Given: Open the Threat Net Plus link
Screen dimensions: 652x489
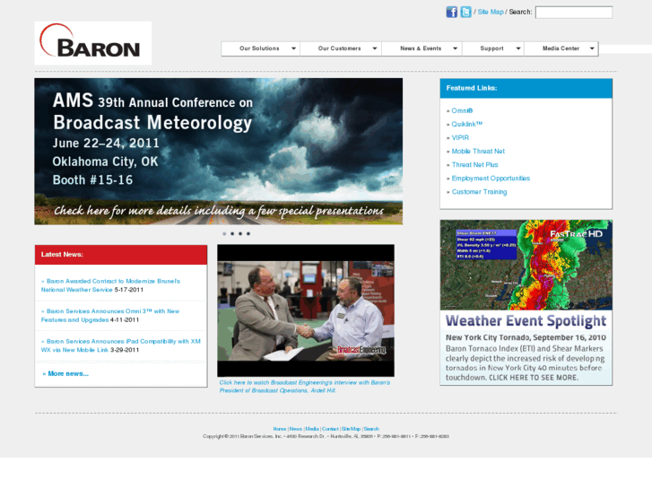Looking at the screenshot, I should pyautogui.click(x=474, y=165).
